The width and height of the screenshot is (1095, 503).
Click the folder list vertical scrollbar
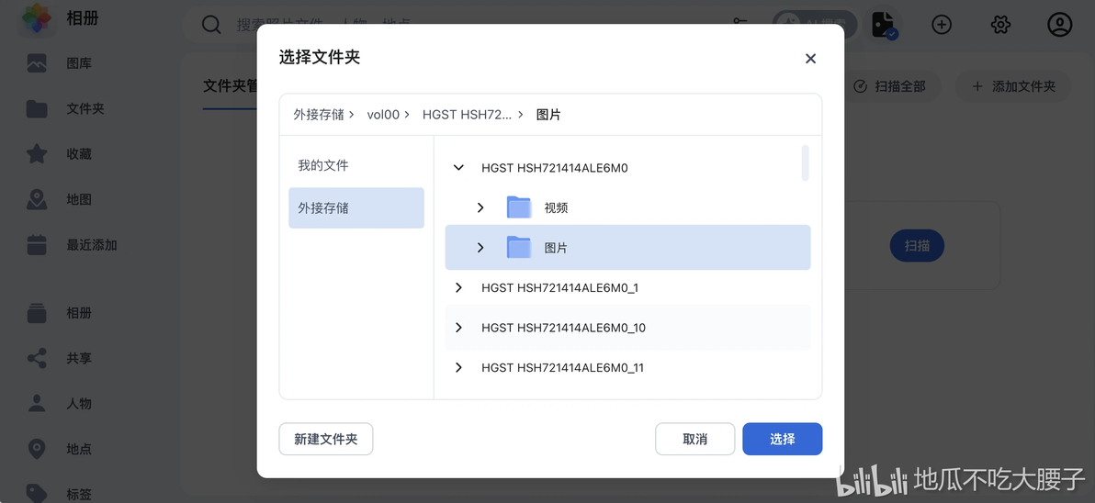point(806,163)
